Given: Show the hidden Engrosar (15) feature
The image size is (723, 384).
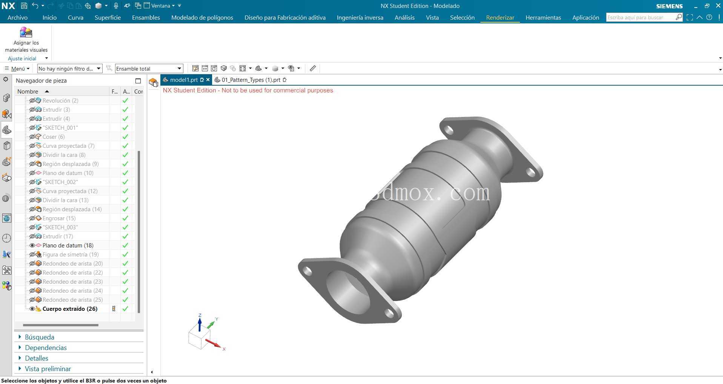Looking at the screenshot, I should (32, 218).
